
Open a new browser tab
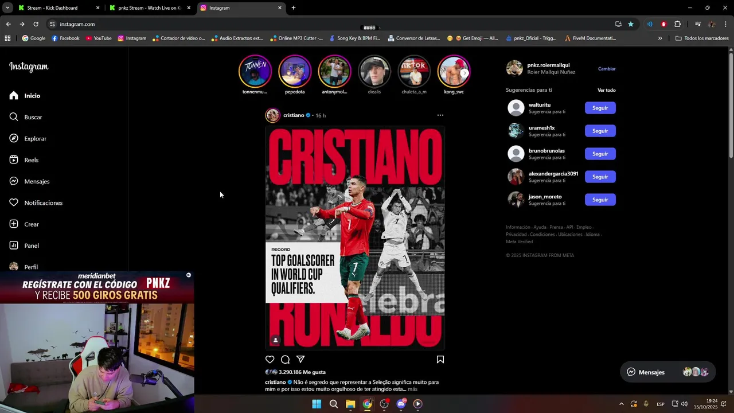[294, 8]
